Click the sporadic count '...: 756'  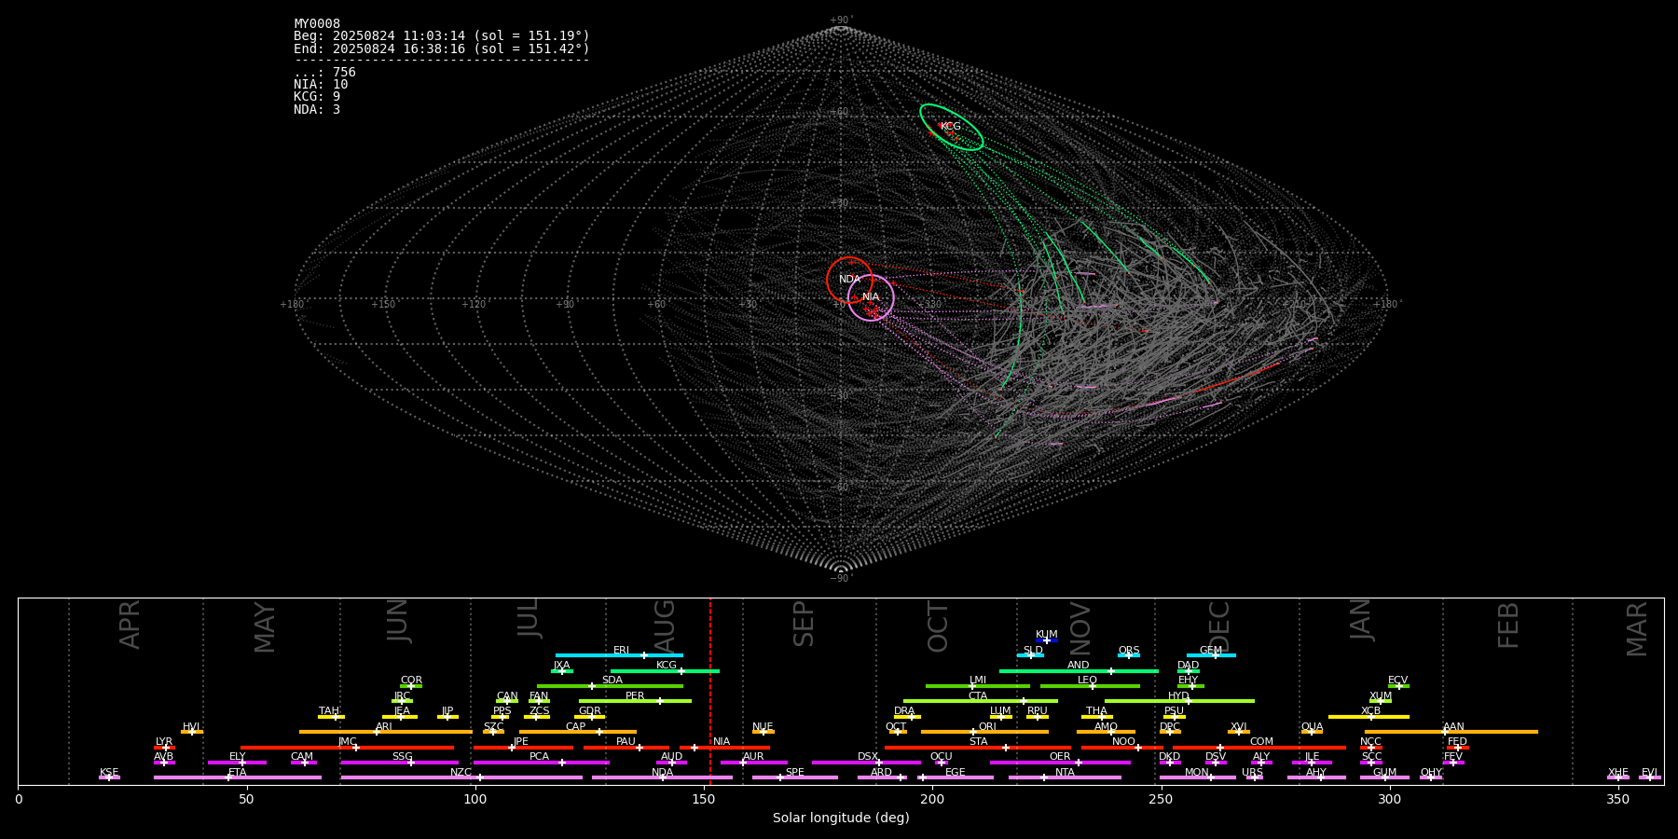tap(324, 73)
